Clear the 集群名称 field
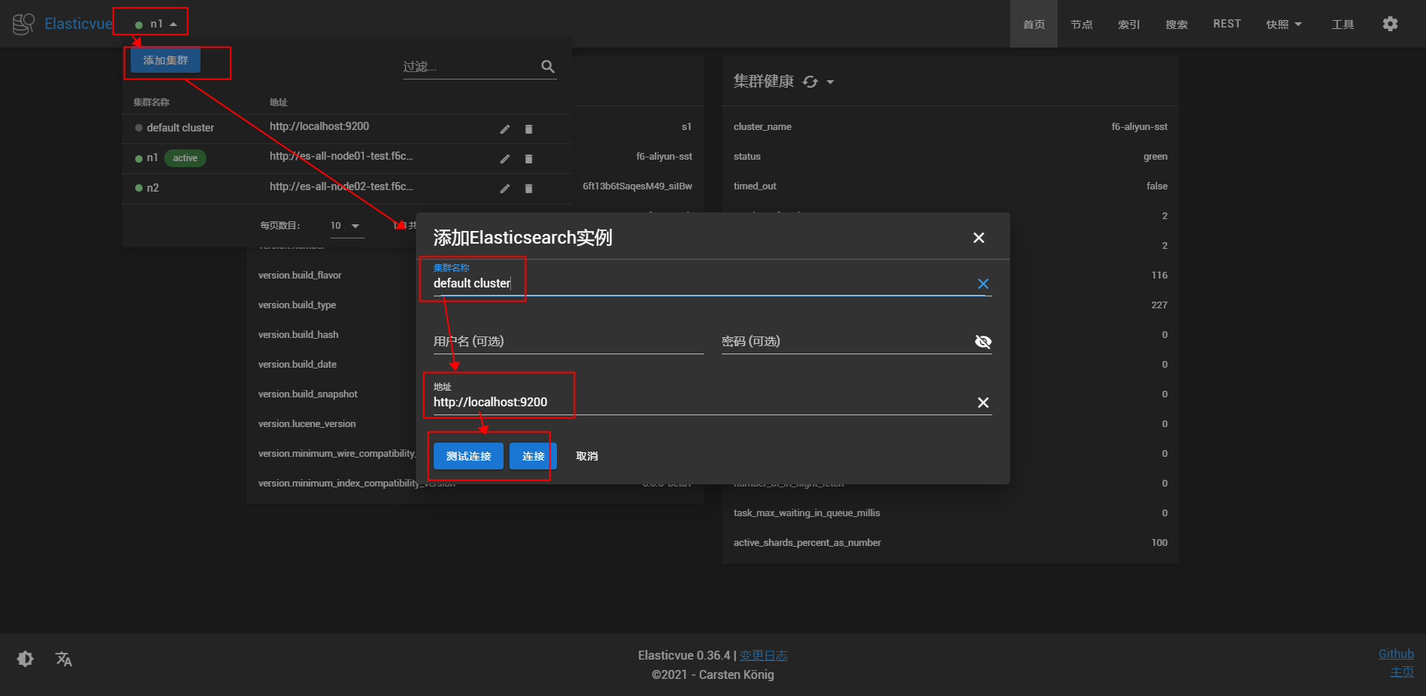This screenshot has height=696, width=1426. pos(983,284)
